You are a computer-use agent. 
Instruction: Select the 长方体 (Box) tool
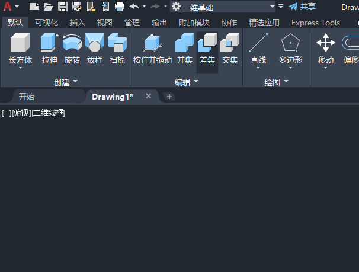point(20,49)
